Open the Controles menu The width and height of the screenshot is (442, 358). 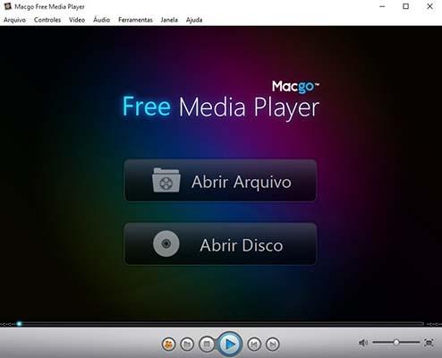[x=47, y=20]
